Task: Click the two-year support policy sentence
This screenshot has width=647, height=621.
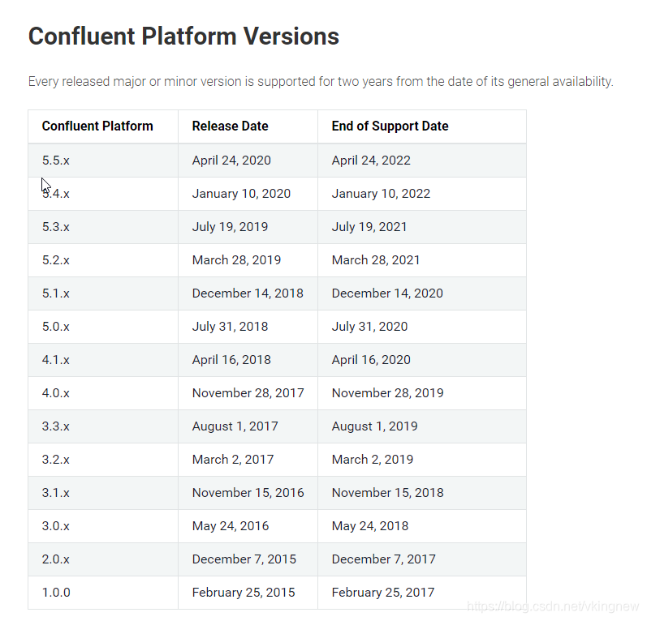Action: click(x=321, y=81)
